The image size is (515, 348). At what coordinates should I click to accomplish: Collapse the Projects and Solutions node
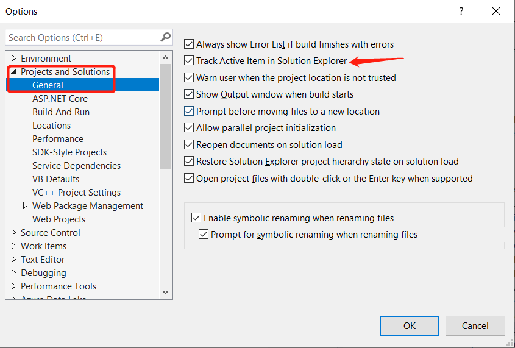click(x=13, y=71)
